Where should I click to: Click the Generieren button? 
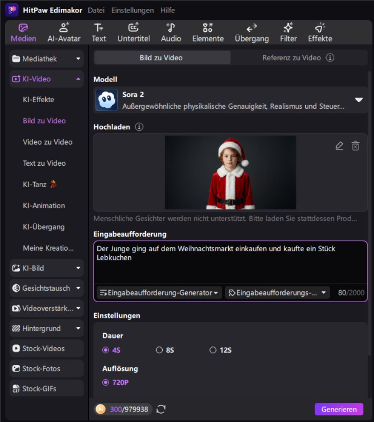(x=338, y=409)
